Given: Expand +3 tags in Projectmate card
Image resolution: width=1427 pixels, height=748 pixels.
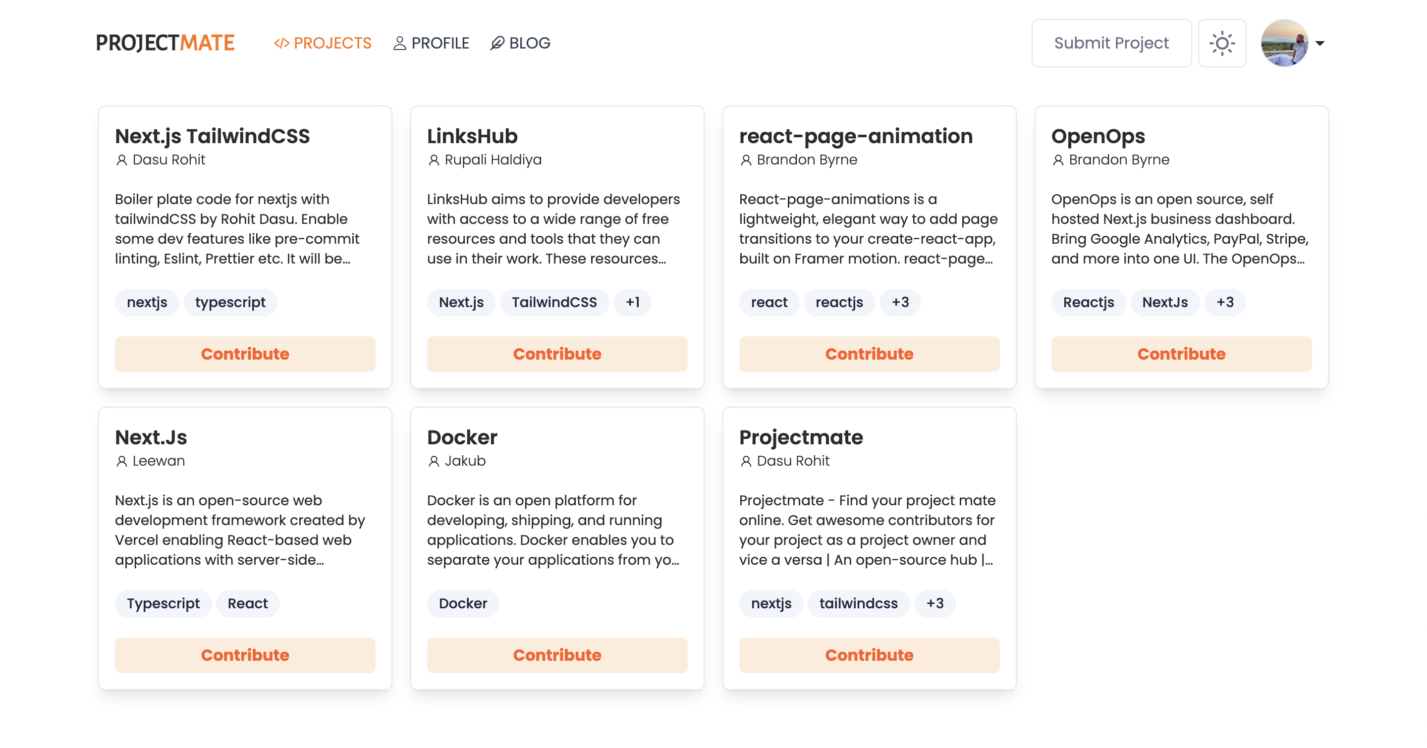Looking at the screenshot, I should [934, 603].
